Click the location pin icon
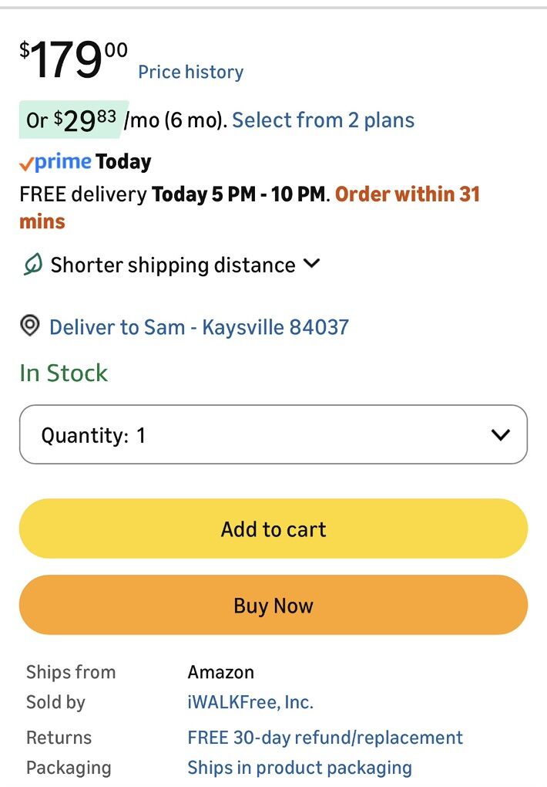Viewport: 547px width, 787px height. pyautogui.click(x=30, y=326)
